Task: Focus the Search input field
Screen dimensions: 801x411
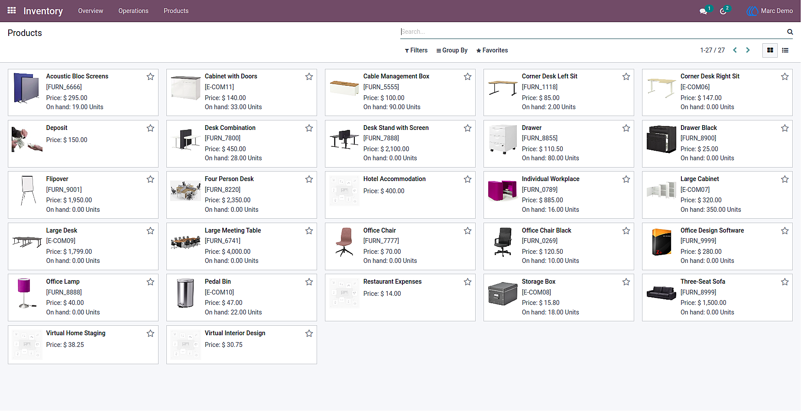Action: (x=593, y=32)
